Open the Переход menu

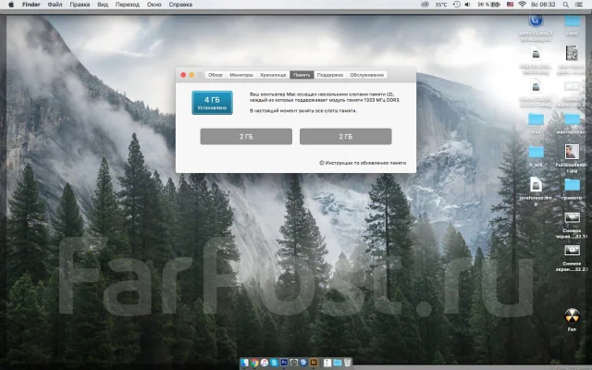(128, 5)
